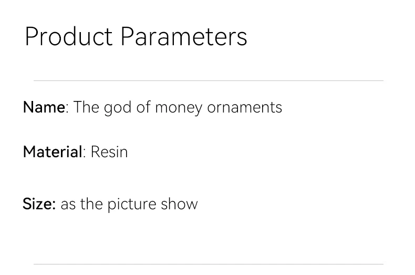Click the Resin material value
Image resolution: width=415 pixels, height=275 pixels.
coord(109,152)
